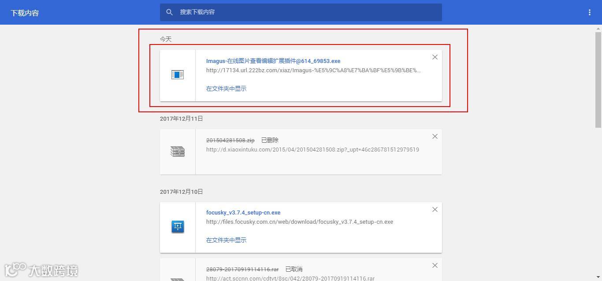
Task: Click the 2017年12月10日 date heading
Action: point(182,192)
